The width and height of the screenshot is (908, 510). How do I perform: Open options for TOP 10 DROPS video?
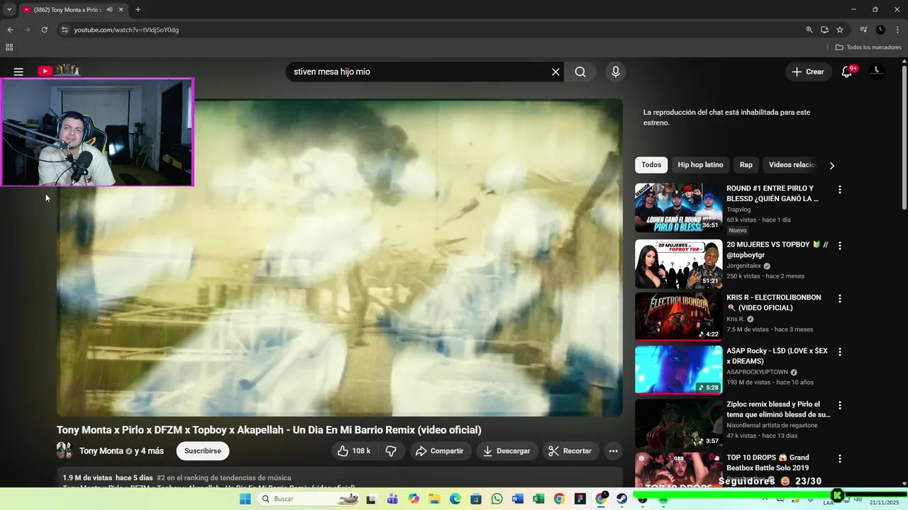(x=840, y=459)
